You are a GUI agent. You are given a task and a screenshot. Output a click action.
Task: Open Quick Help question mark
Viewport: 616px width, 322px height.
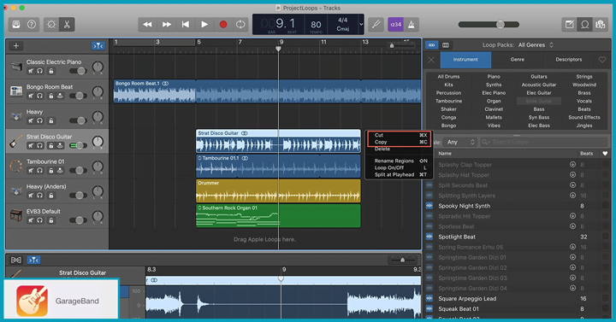click(x=32, y=24)
